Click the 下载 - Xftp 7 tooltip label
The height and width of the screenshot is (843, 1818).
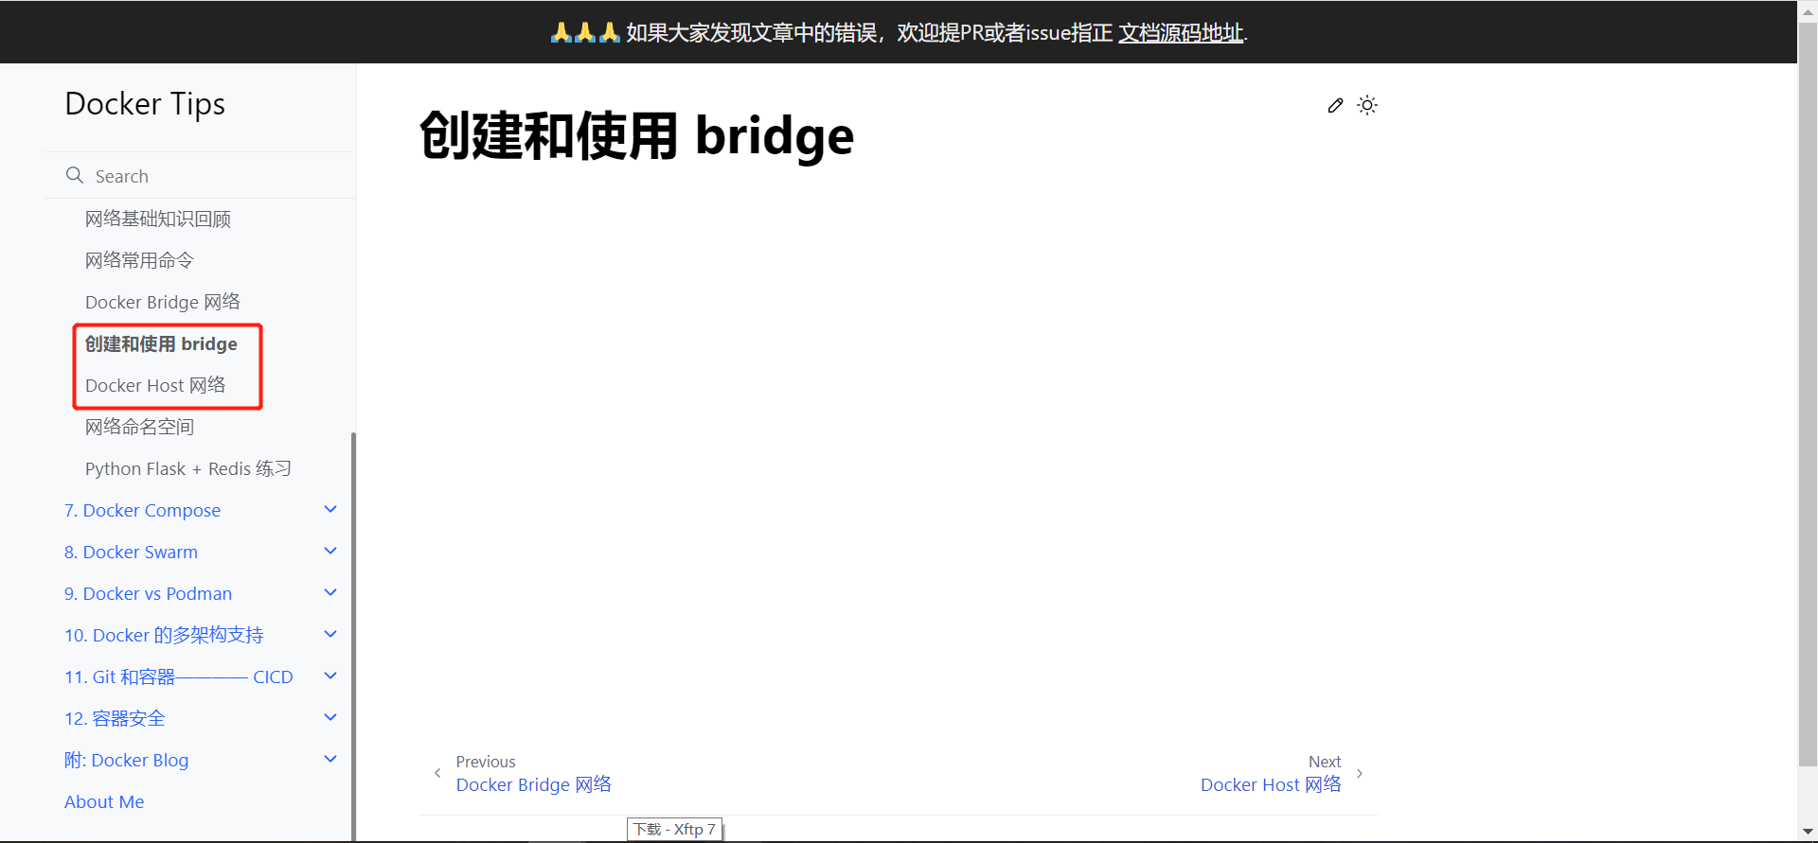(x=674, y=829)
